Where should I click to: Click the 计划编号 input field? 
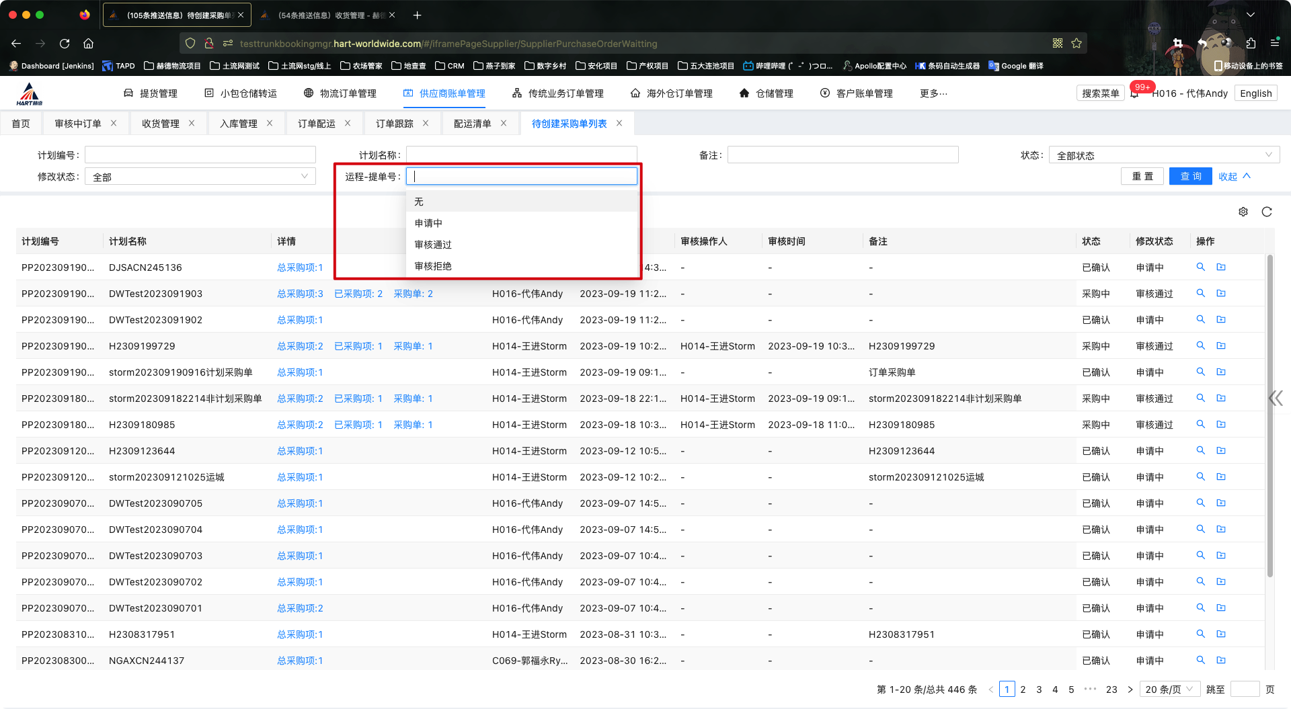(200, 155)
